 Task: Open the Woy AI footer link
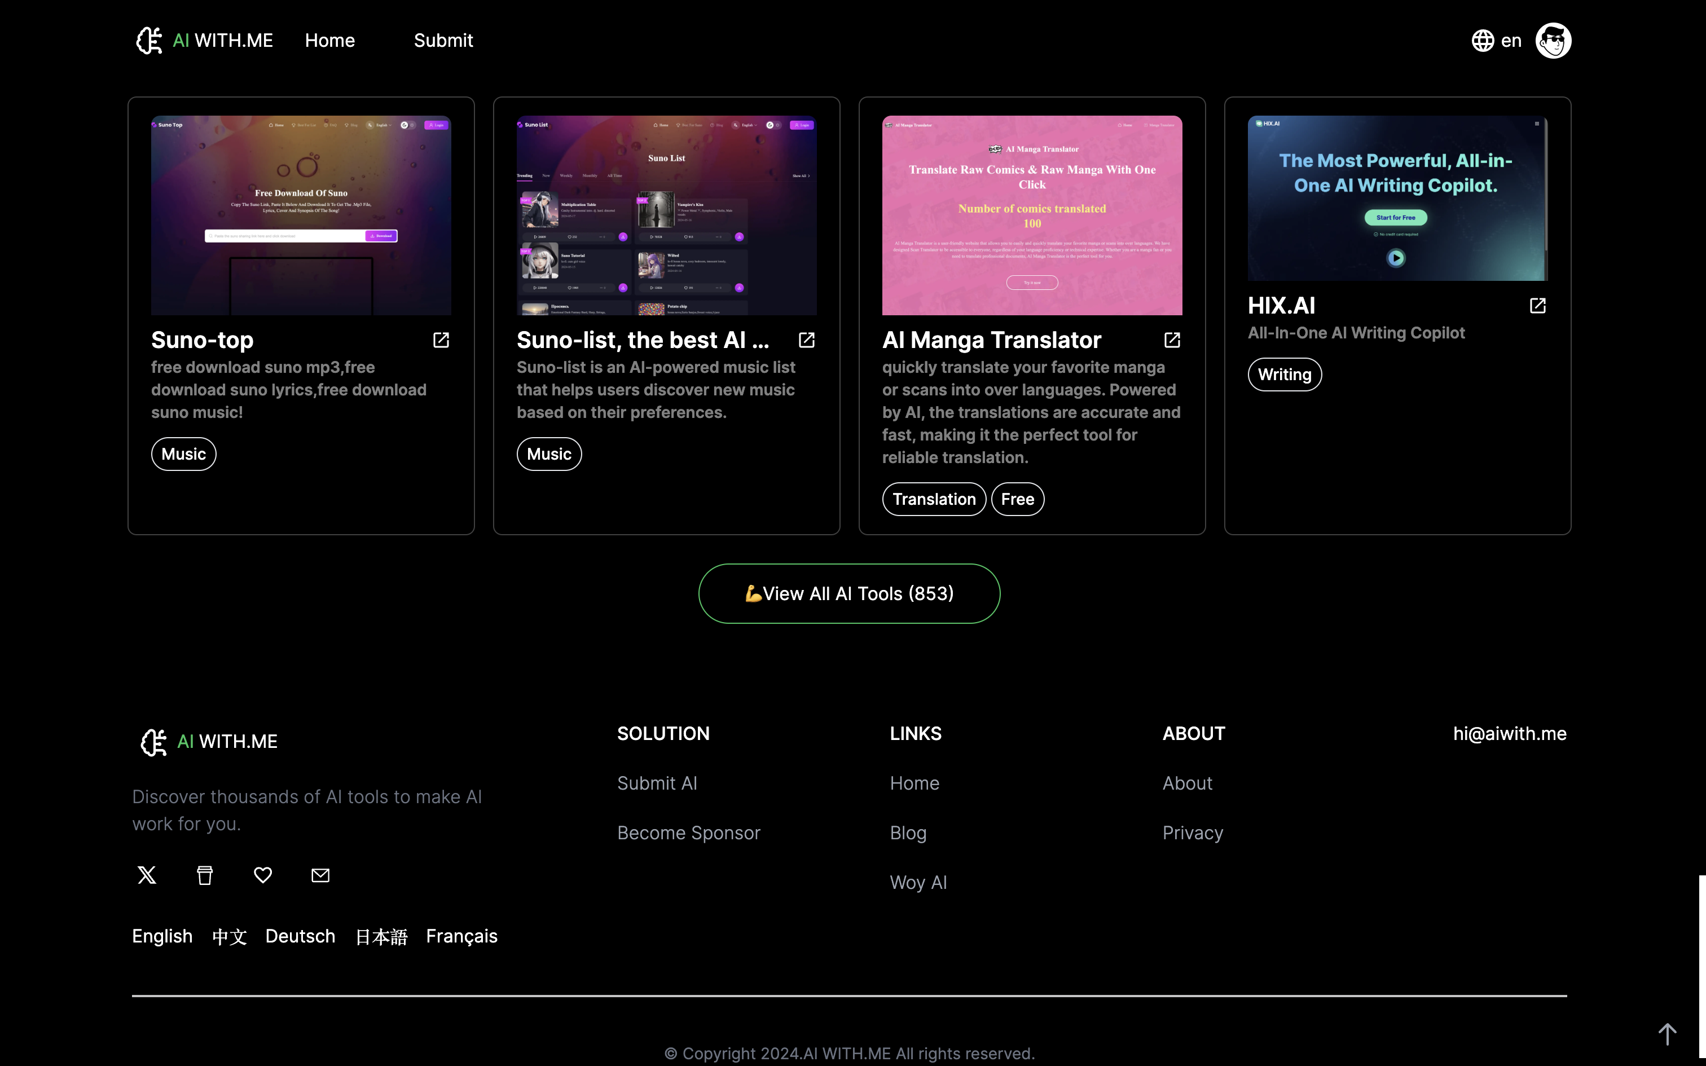click(918, 883)
